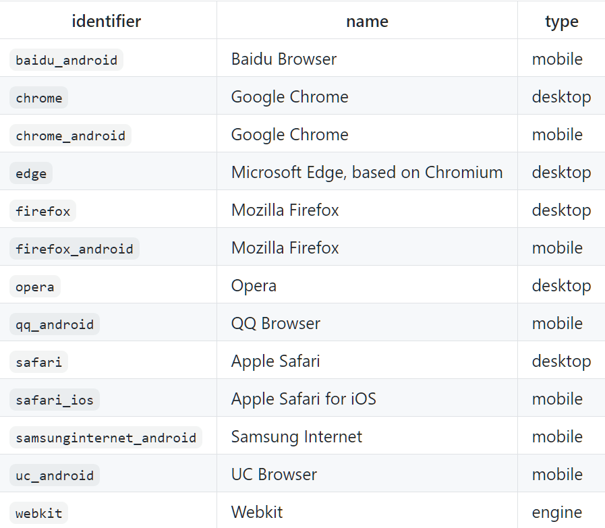Click the samsunginternet_android identifier
This screenshot has height=528, width=605.
pos(106,438)
